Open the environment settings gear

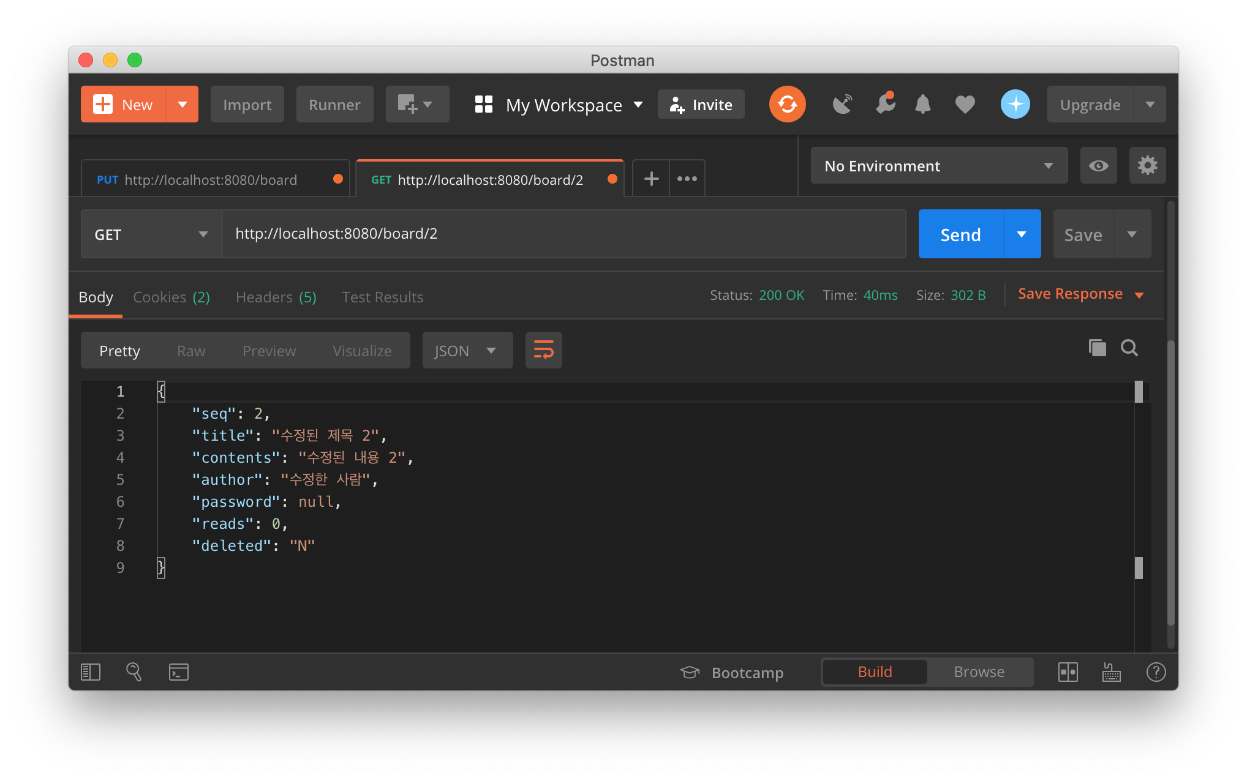pyautogui.click(x=1147, y=165)
